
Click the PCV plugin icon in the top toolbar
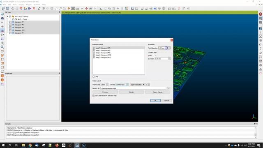coord(127,8)
